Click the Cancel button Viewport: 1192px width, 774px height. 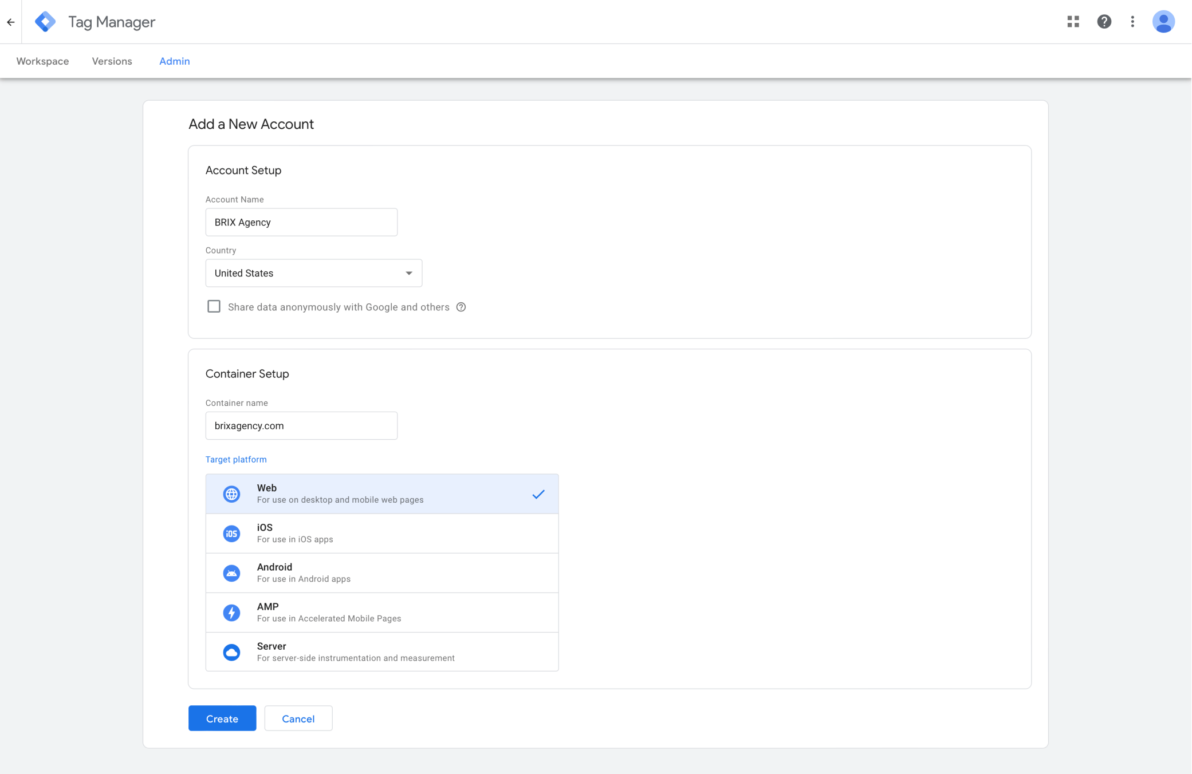point(299,718)
